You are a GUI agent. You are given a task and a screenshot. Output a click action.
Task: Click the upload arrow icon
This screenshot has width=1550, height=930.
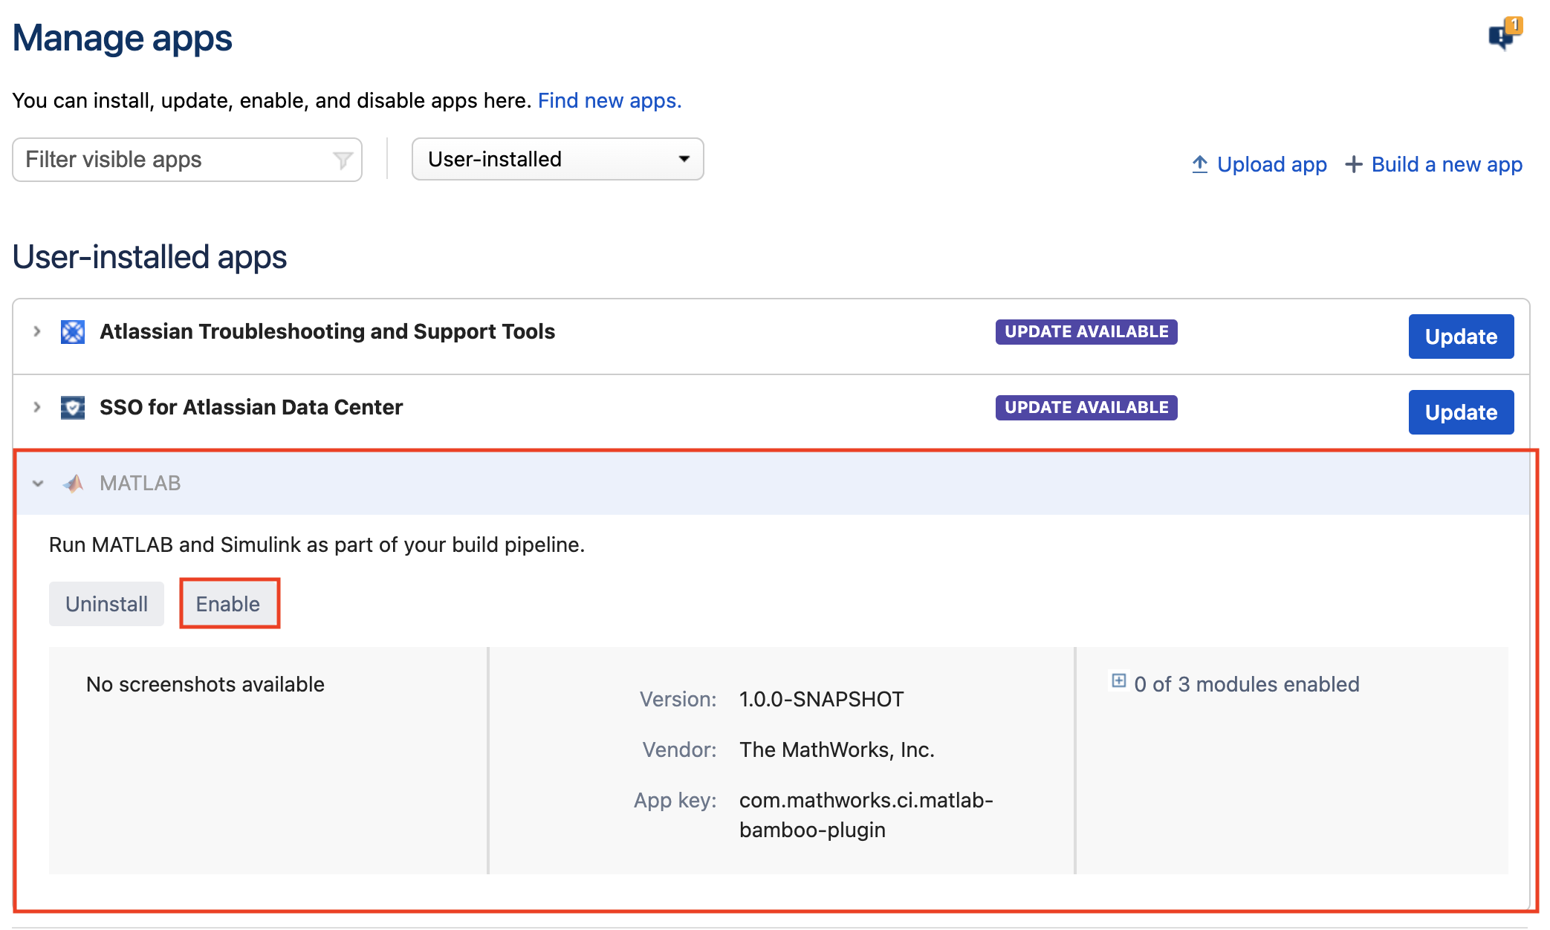1199,164
